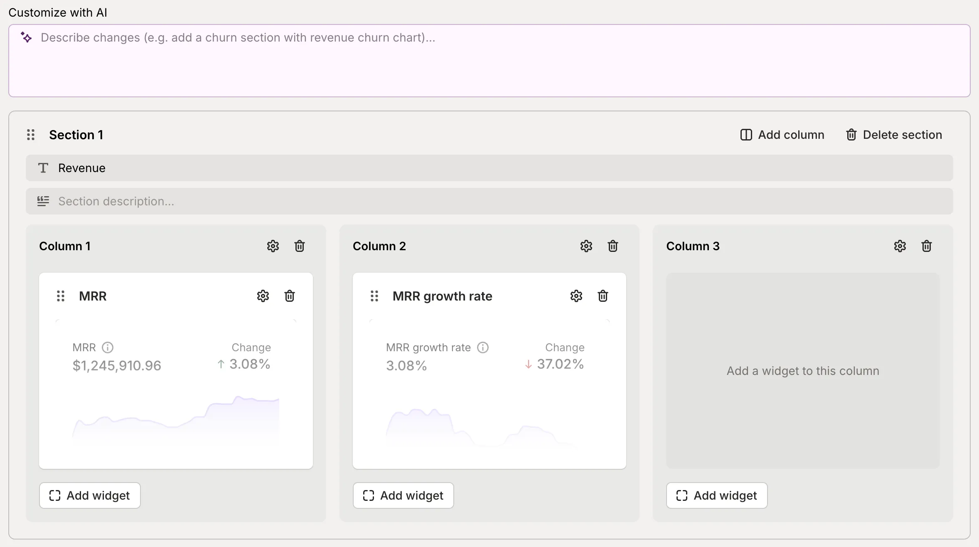Delete Column 1 with trash icon
Viewport: 979px width, 547px height.
click(300, 246)
